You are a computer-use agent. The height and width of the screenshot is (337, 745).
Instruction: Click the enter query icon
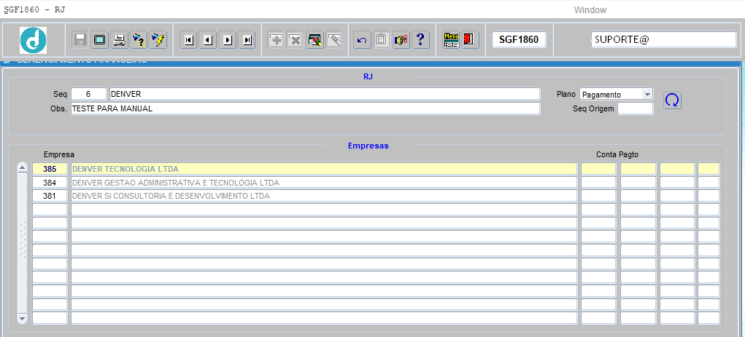pos(139,40)
